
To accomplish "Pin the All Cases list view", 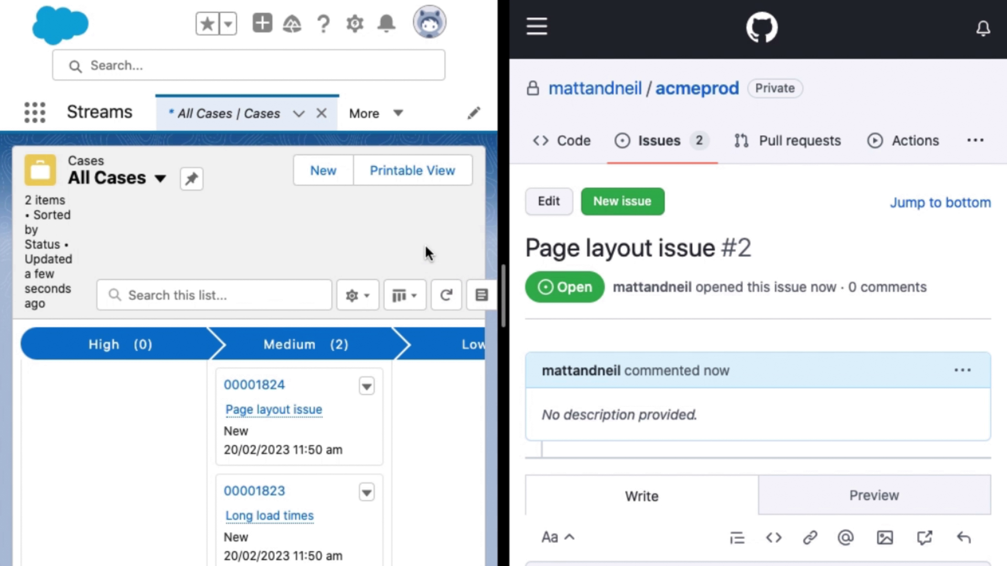I will pyautogui.click(x=191, y=179).
